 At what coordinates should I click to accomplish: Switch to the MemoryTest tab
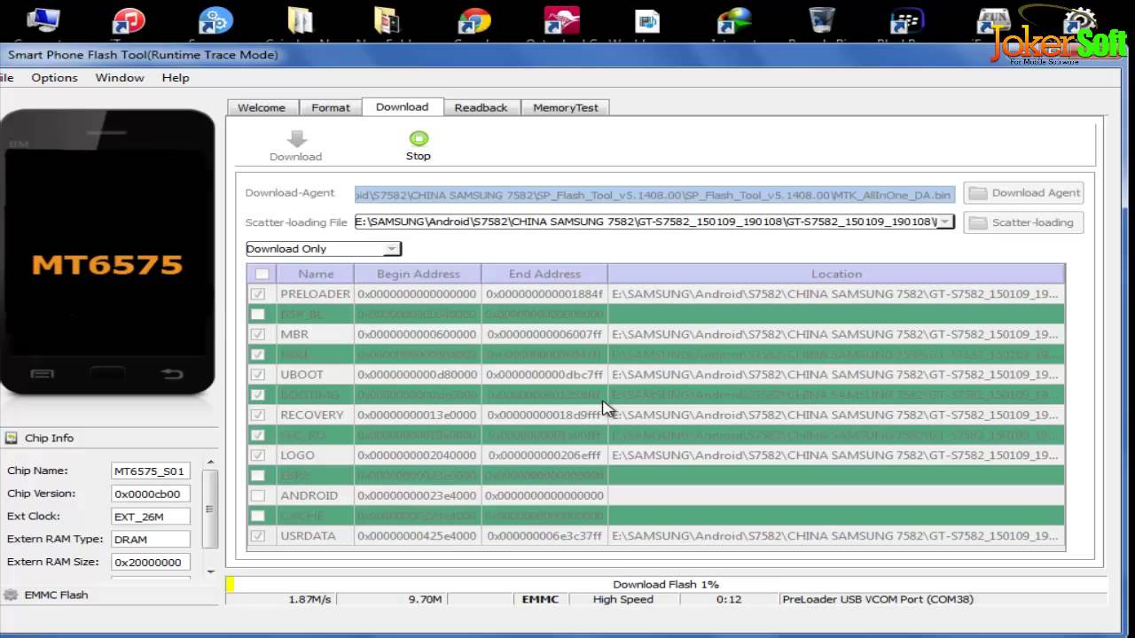[x=566, y=107]
